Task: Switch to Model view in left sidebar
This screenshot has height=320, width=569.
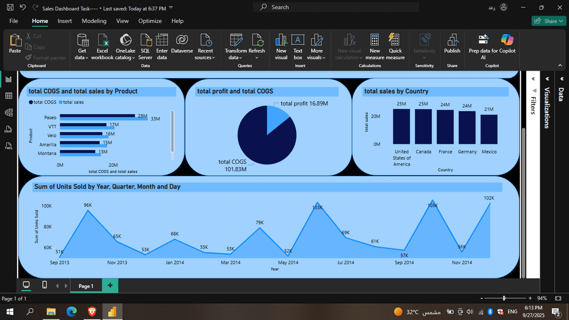Action: (8, 113)
